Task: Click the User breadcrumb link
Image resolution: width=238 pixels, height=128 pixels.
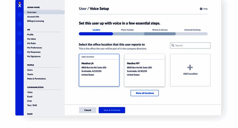Action: pyautogui.click(x=82, y=9)
